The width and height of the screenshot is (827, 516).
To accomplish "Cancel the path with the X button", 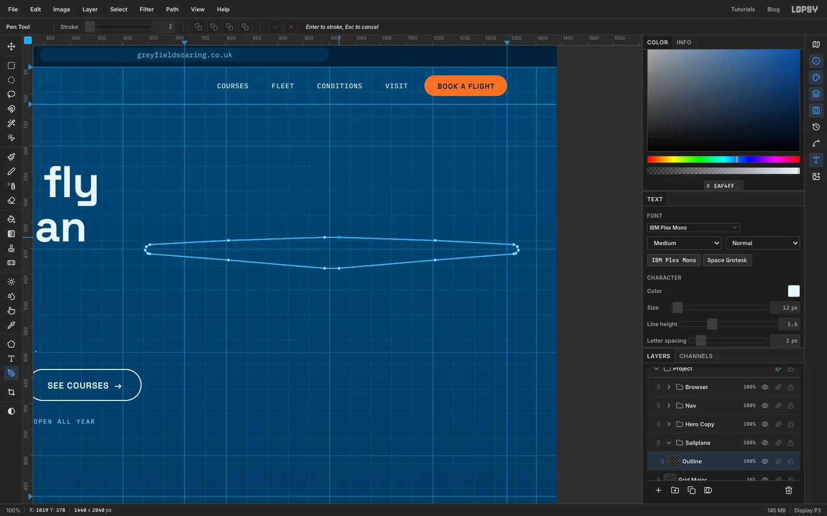I will tap(291, 27).
